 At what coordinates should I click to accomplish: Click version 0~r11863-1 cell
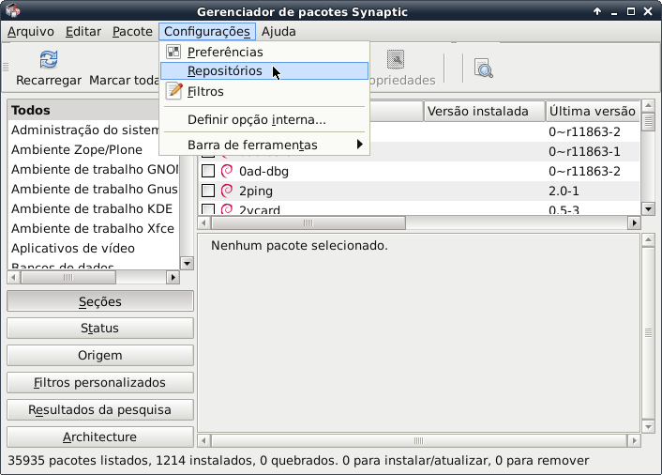pyautogui.click(x=584, y=151)
